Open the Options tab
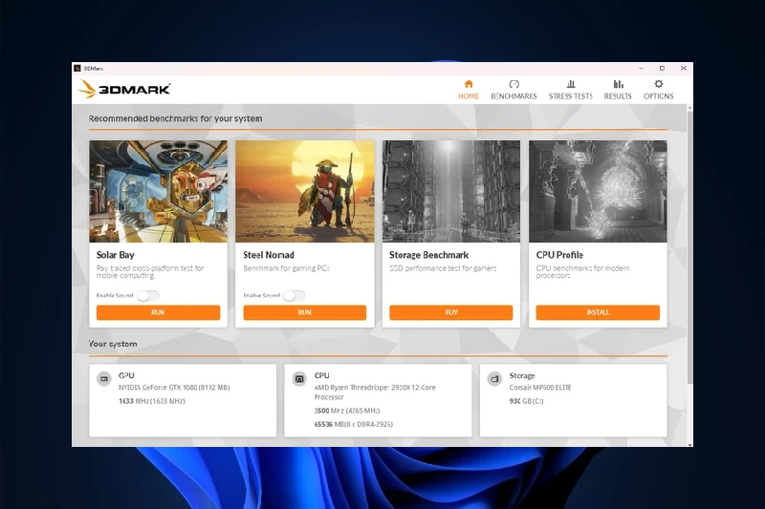765x509 pixels. [x=658, y=90]
